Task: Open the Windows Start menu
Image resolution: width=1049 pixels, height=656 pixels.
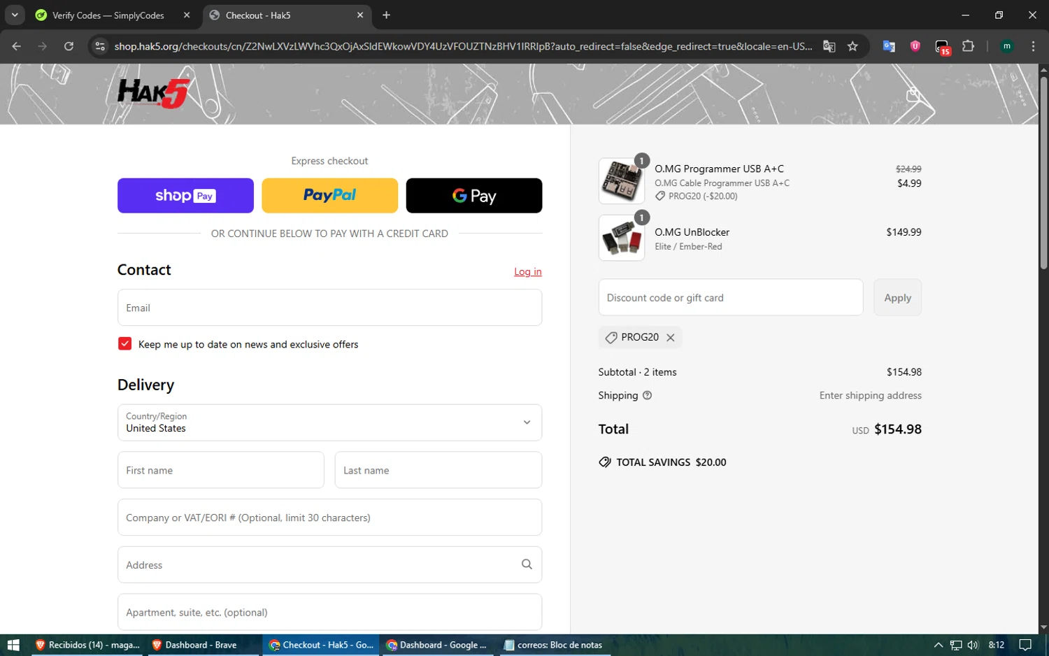Action: 13,645
